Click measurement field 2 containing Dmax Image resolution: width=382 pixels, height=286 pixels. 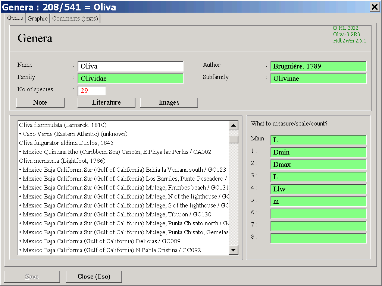click(x=318, y=165)
